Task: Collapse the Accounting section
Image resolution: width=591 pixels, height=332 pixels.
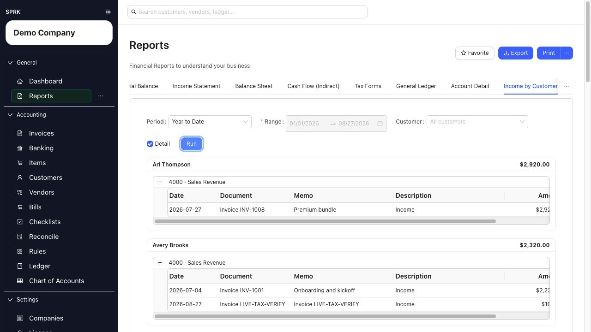Action: click(10, 115)
